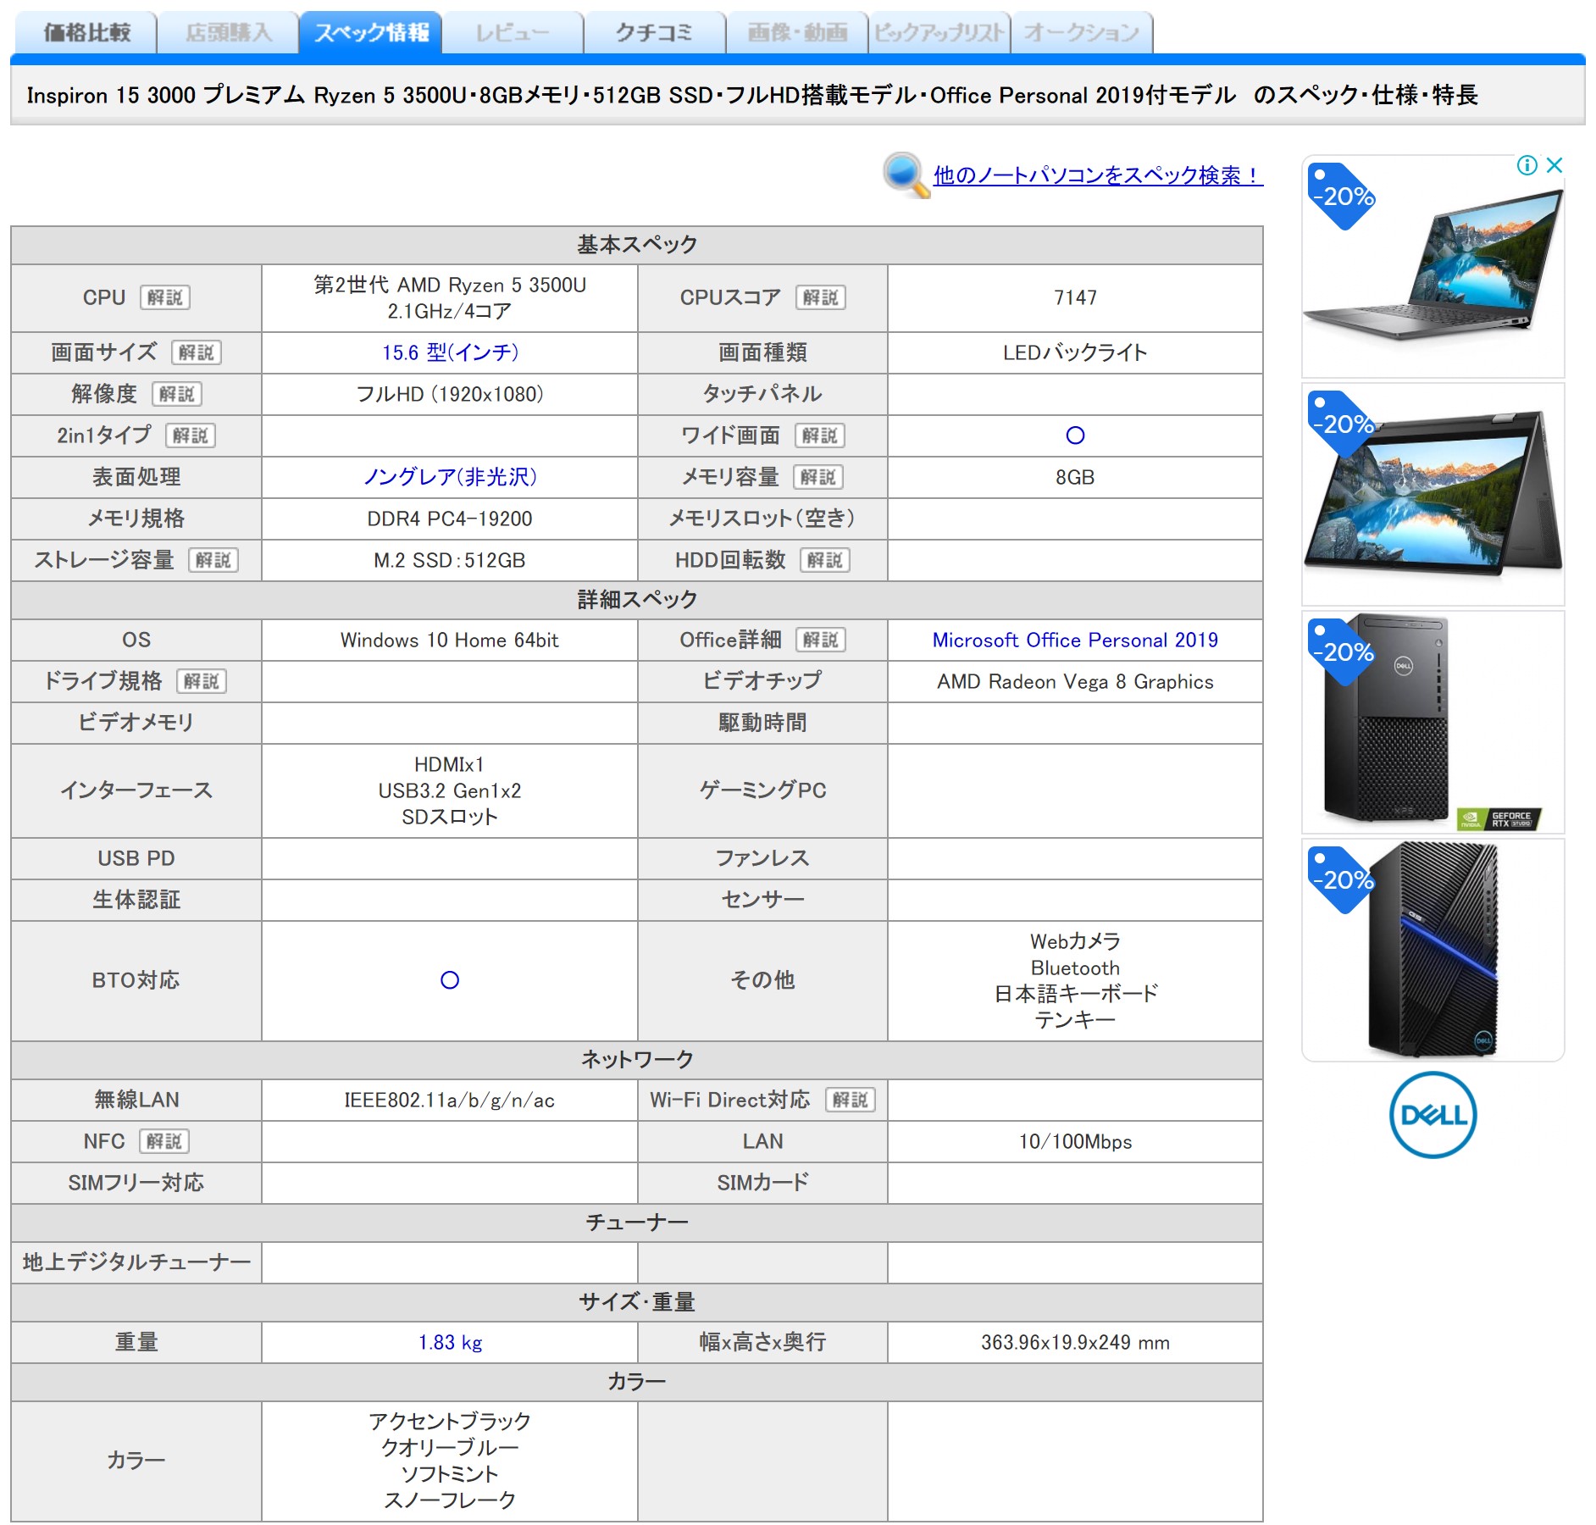The image size is (1596, 1525).
Task: Open the silver laptop ad thumbnail
Action: 1433,266
